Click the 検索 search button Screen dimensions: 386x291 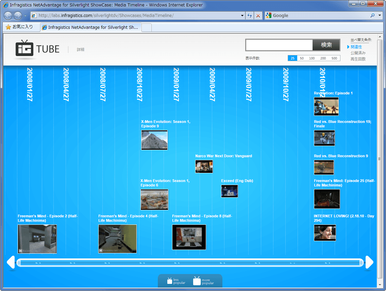tap(326, 45)
